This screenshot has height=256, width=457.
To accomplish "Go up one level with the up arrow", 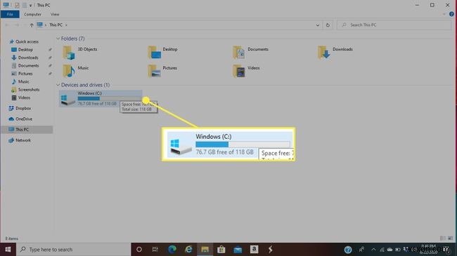I will coord(32,25).
